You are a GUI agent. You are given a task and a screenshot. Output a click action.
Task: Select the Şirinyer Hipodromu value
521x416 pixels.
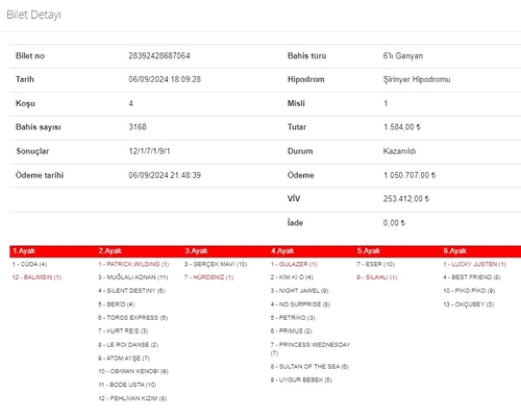(416, 79)
